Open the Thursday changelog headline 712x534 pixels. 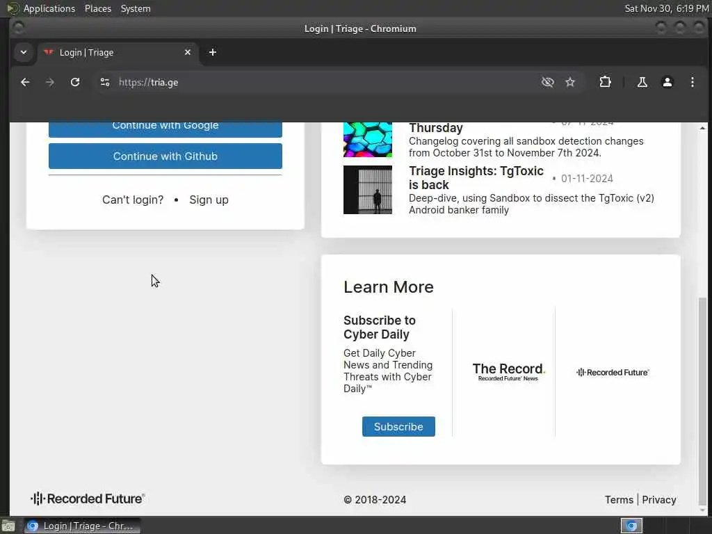[x=436, y=128]
